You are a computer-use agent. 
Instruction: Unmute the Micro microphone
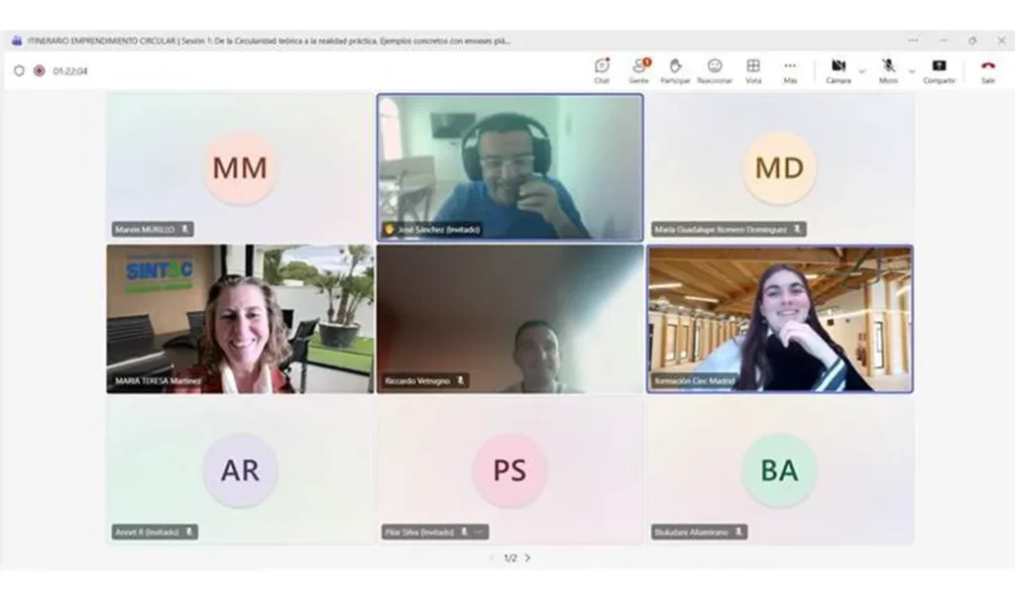(x=888, y=69)
